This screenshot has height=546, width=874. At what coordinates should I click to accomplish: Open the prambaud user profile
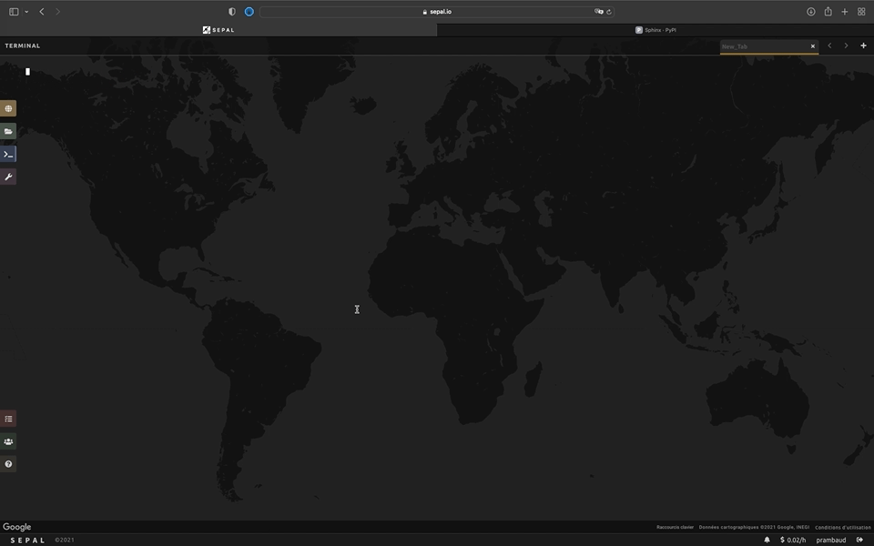pos(830,540)
